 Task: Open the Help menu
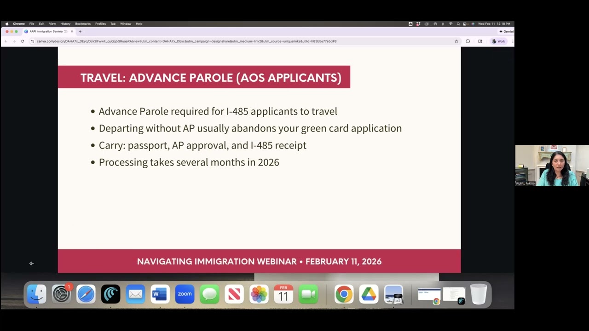pos(139,24)
